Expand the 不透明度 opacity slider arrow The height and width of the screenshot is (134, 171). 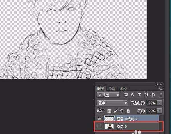pyautogui.click(x=160, y=103)
